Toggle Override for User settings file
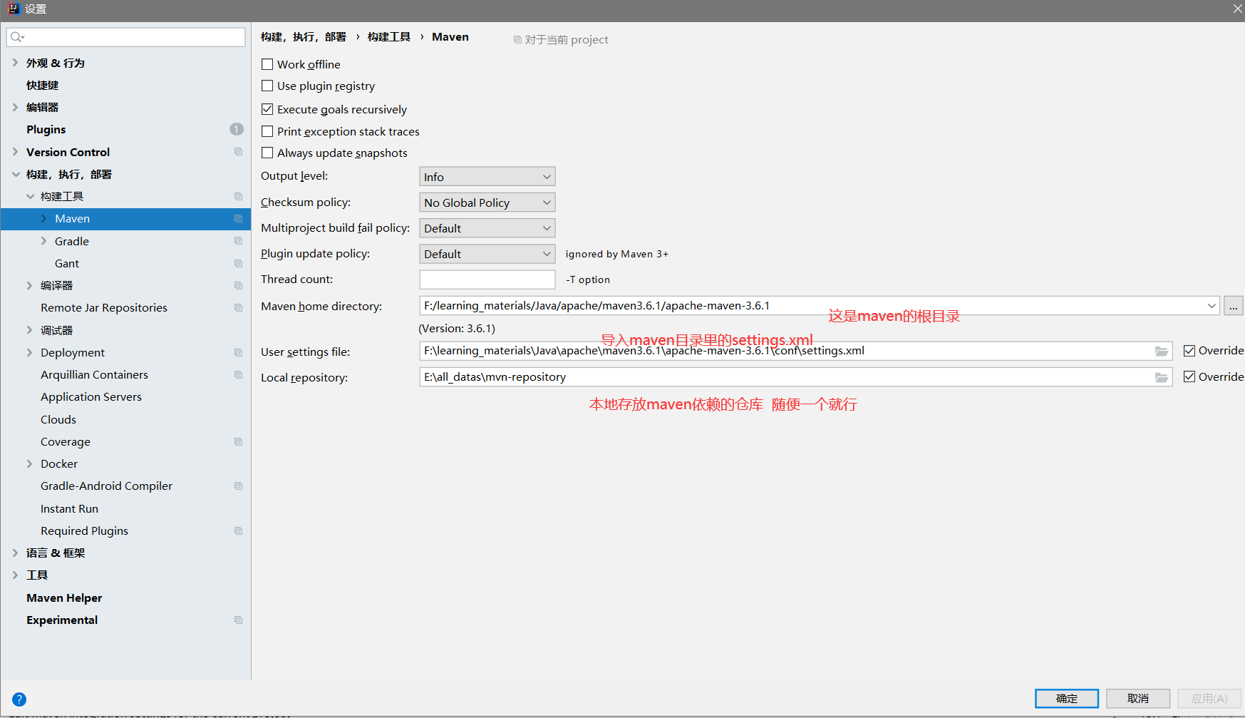 click(1189, 351)
